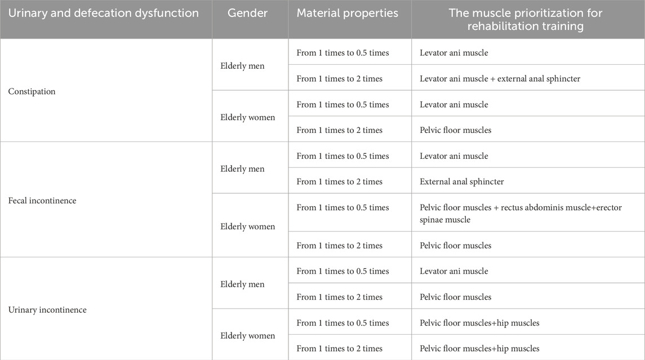Click the last 'From 1 times to 2 times' cell
Screen dimensions: 645x360
pos(339,349)
